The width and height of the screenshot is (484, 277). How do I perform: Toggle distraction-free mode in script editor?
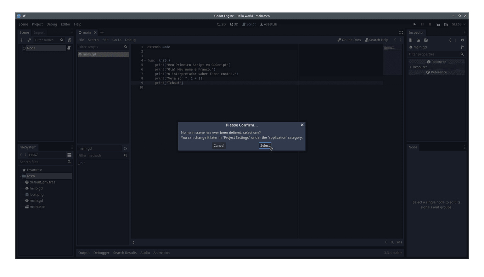401,32
